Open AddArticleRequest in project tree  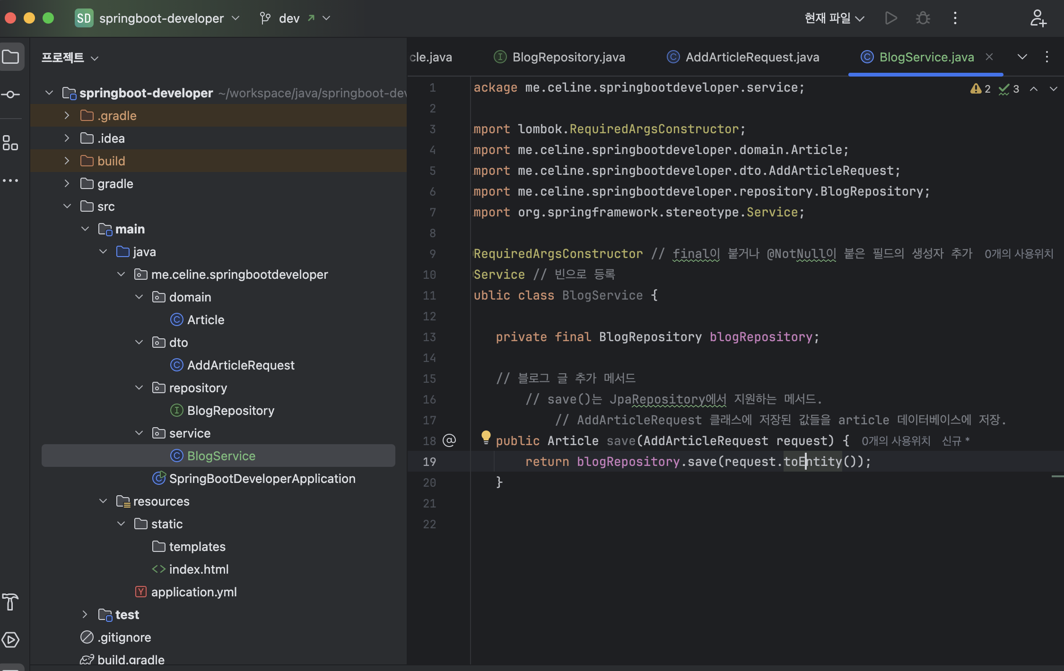(232, 365)
